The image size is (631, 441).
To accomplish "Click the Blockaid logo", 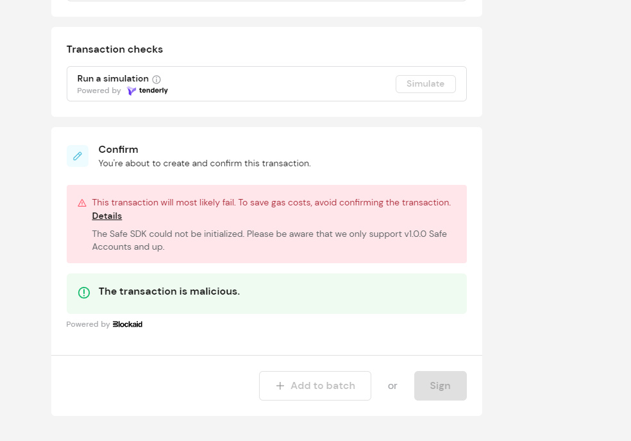I will [x=128, y=324].
